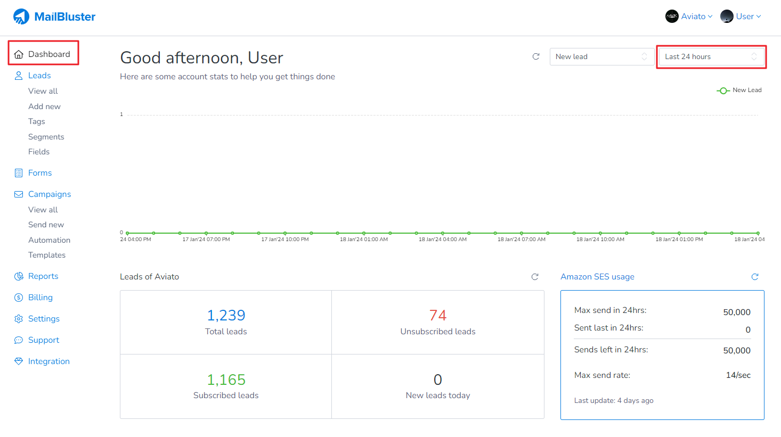Click the Settings gear icon
The width and height of the screenshot is (781, 437).
click(x=19, y=319)
